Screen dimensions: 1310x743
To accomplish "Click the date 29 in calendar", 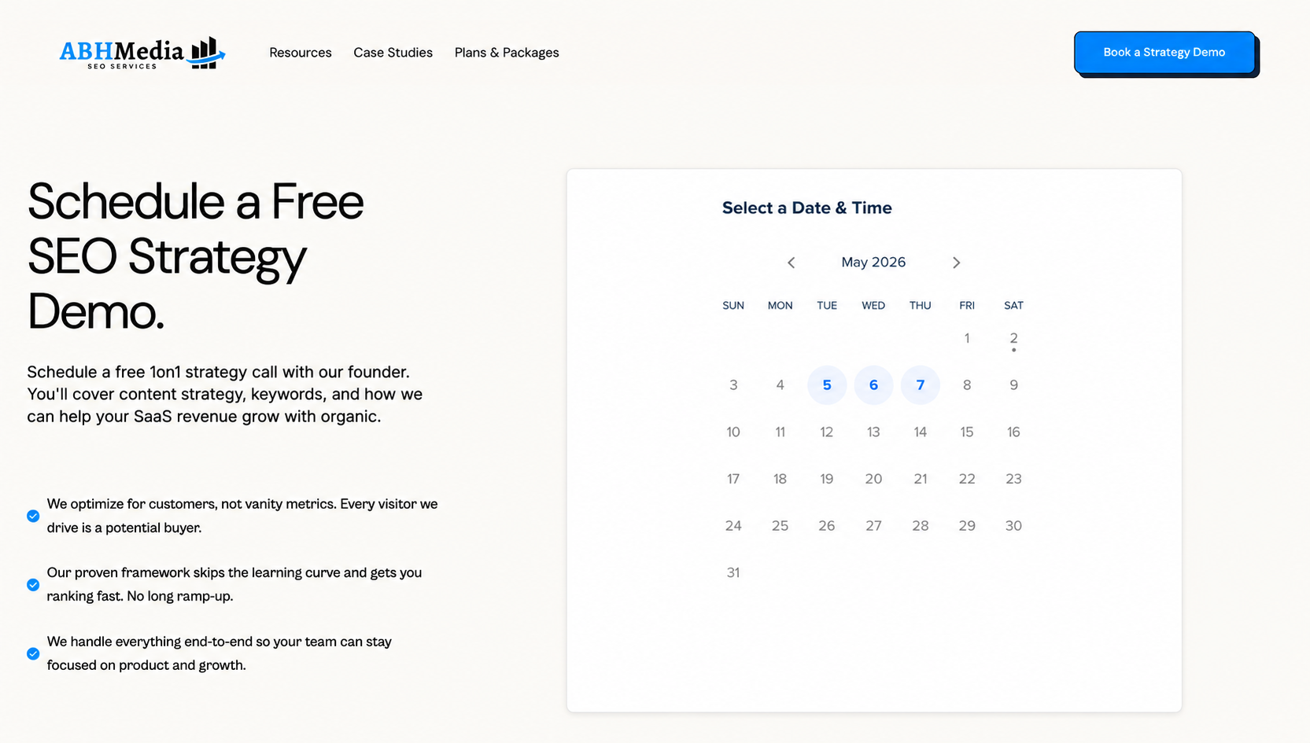I will tap(967, 526).
